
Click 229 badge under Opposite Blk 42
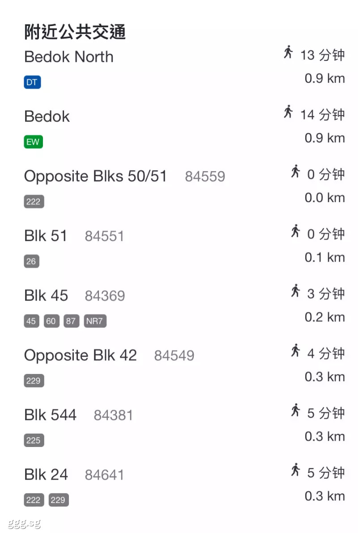pos(34,381)
